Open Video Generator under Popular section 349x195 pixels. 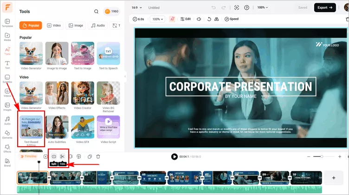(x=31, y=56)
